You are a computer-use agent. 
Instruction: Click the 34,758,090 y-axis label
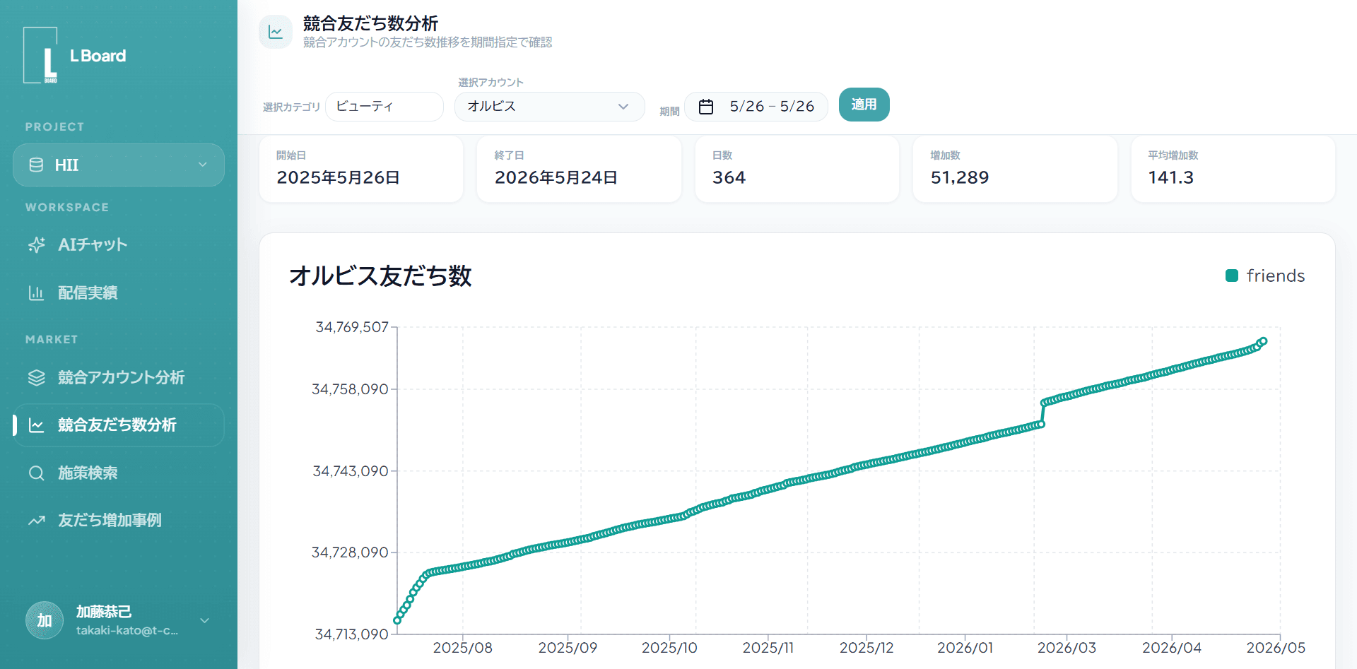tap(351, 389)
